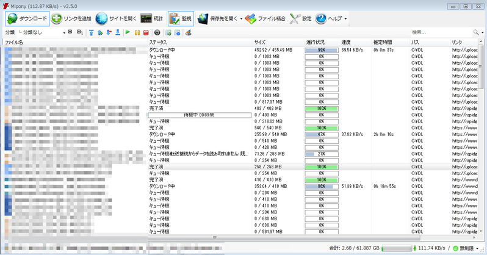Viewport: 487px width, 255px height.
Task: Click the horizontal scrollbar thumb
Action: [x=284, y=237]
